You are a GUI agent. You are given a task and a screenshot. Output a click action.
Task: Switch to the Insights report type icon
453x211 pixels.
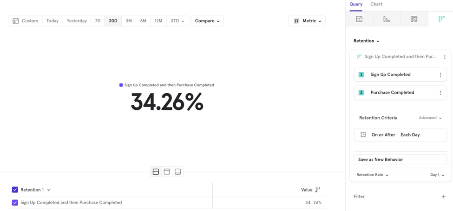click(359, 19)
